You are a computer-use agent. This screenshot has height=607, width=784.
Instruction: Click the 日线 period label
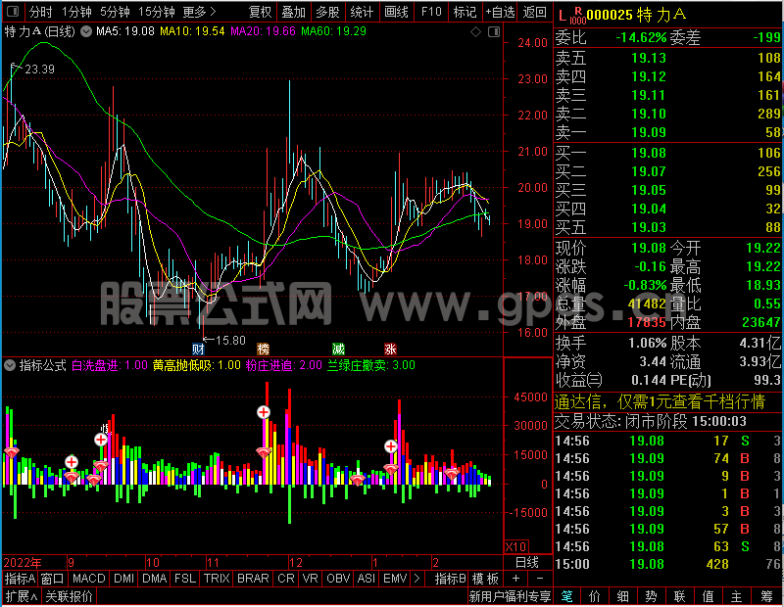[x=527, y=563]
